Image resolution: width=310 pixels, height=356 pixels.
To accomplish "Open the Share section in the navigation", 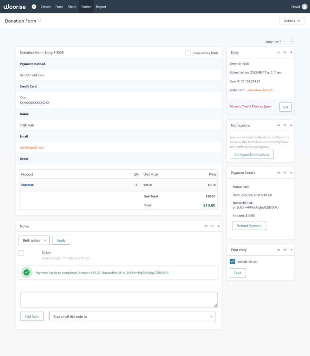I will pyautogui.click(x=72, y=6).
